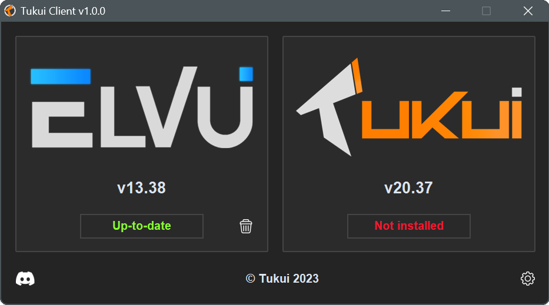Image resolution: width=549 pixels, height=305 pixels.
Task: Click the blue bar above ElvUI's letter E
Action: [61, 76]
